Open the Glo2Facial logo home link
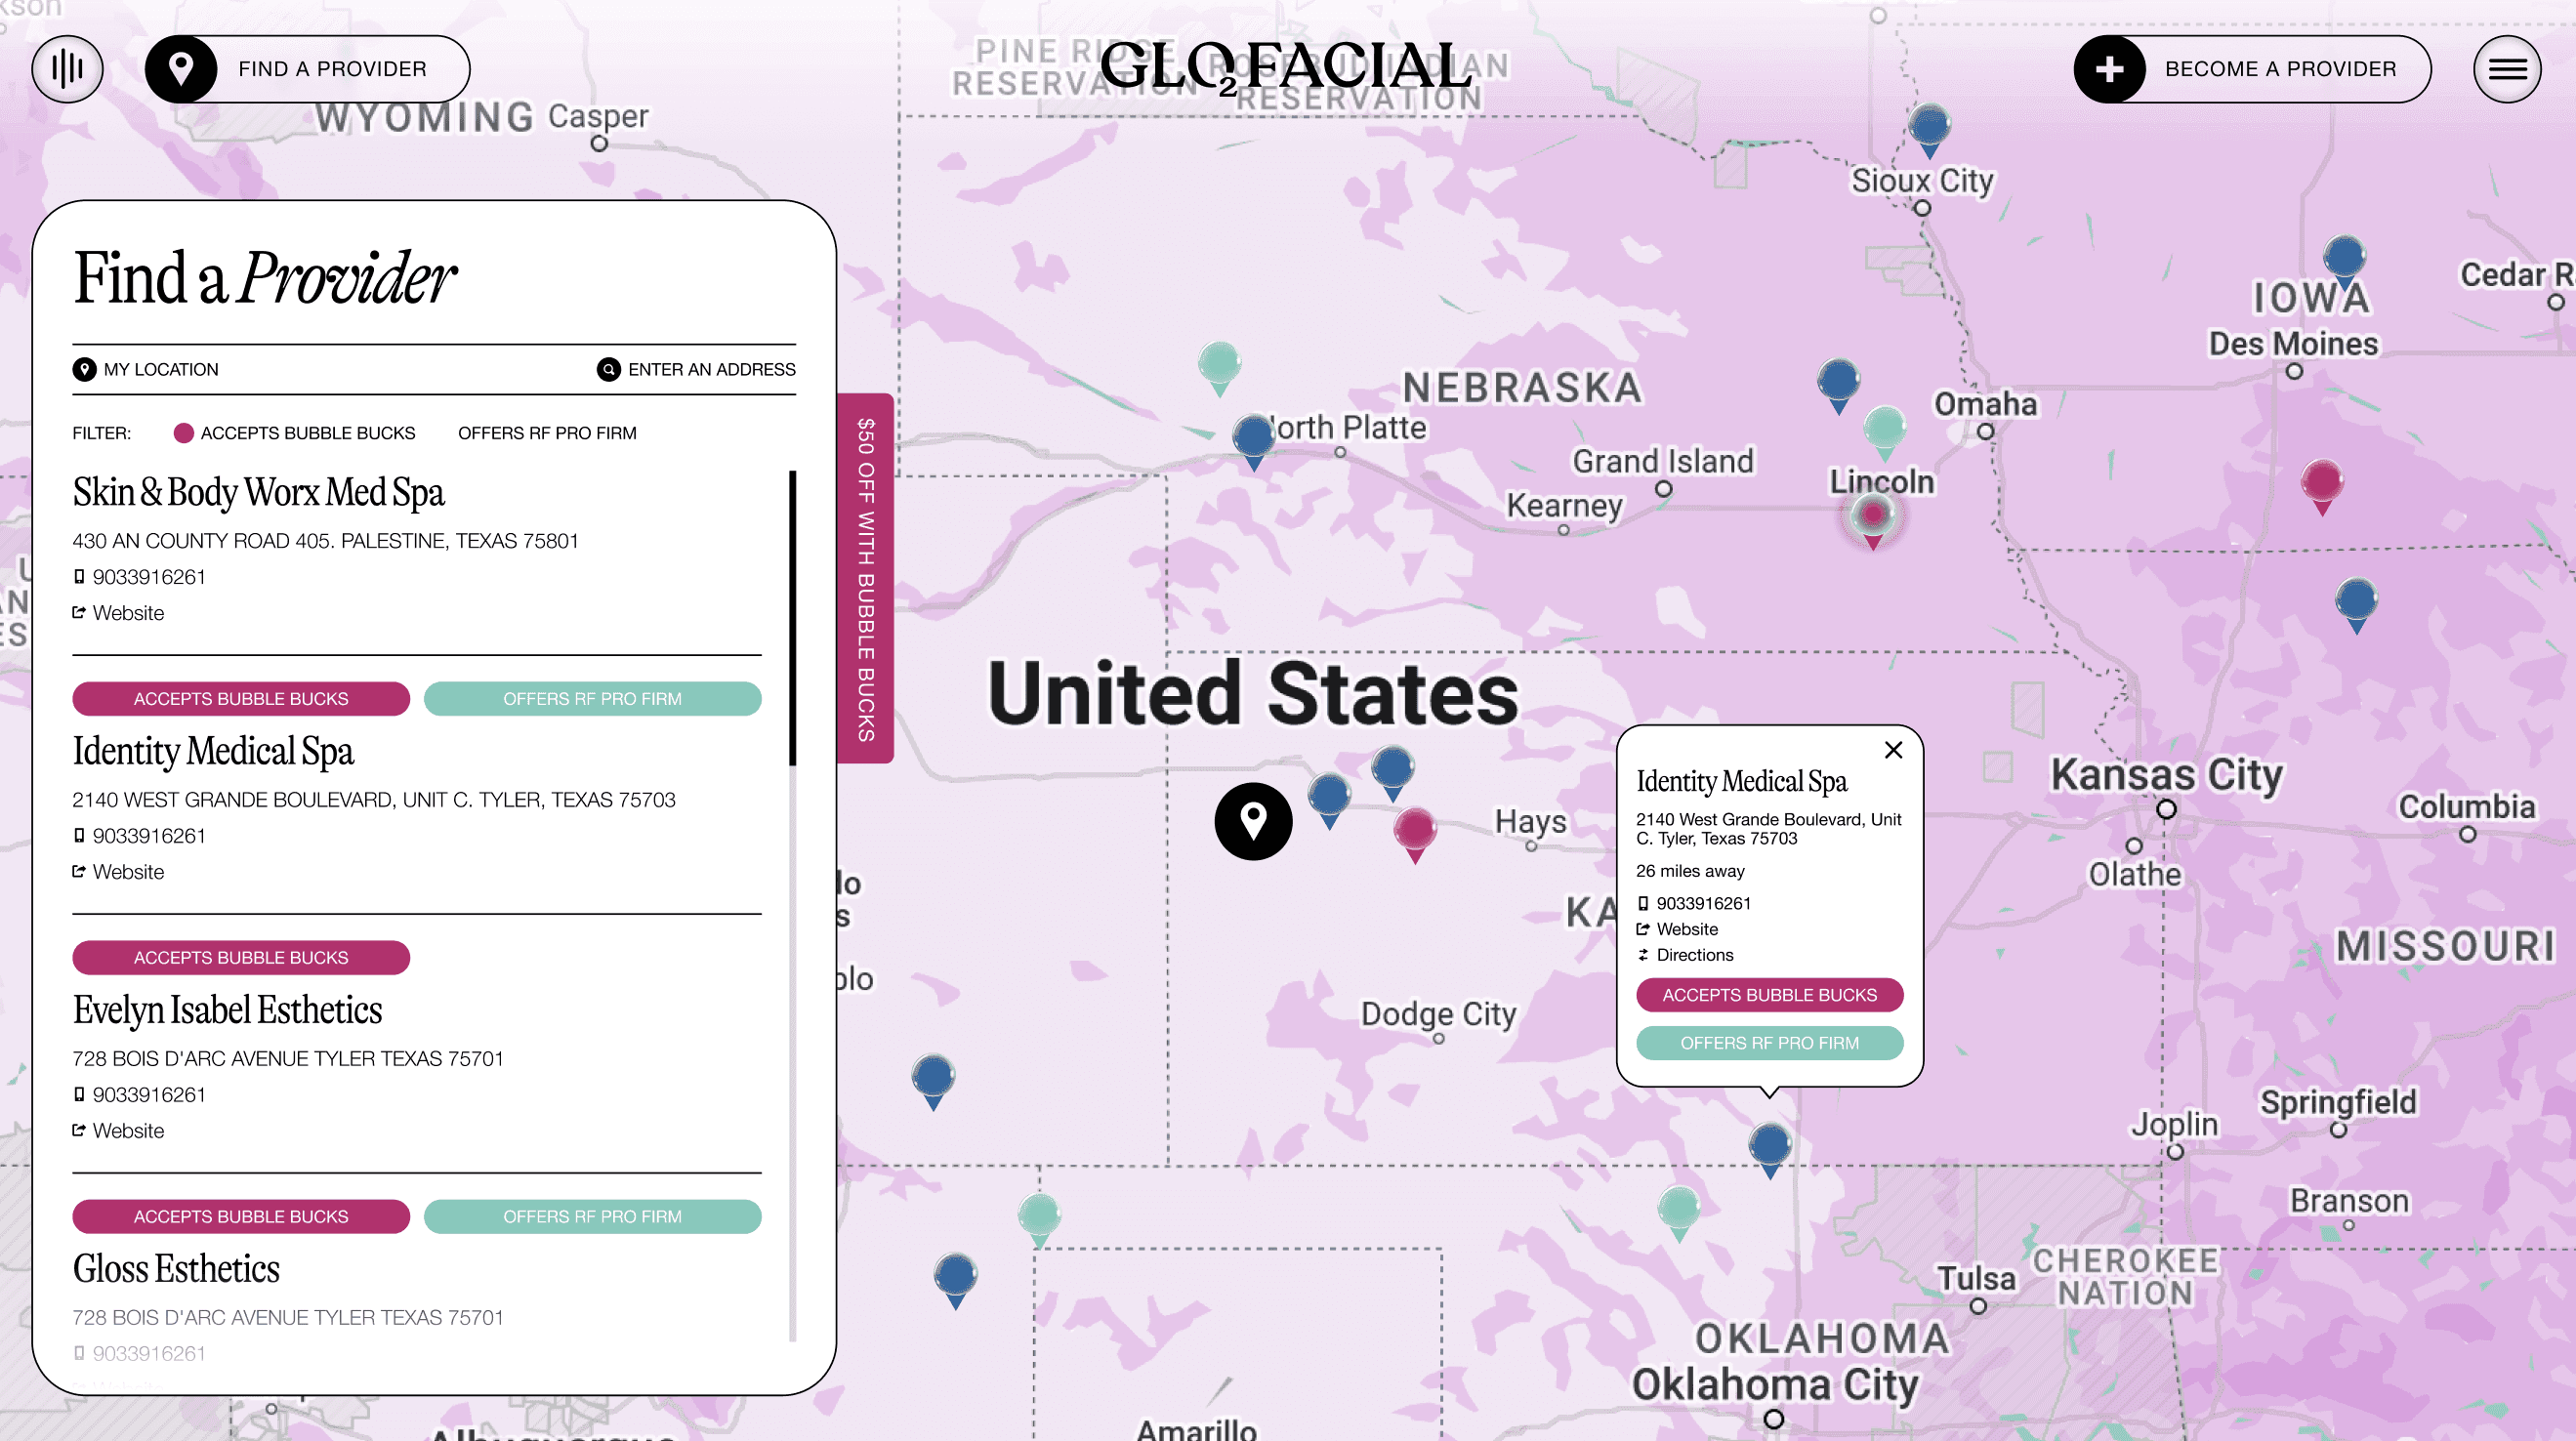The height and width of the screenshot is (1441, 2576). coord(1286,67)
